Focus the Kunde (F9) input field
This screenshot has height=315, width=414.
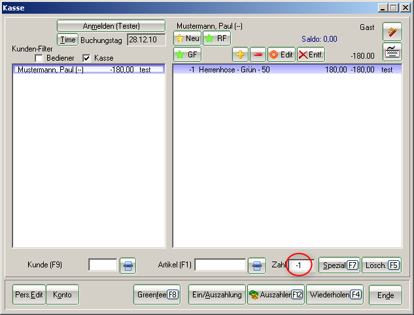click(103, 265)
